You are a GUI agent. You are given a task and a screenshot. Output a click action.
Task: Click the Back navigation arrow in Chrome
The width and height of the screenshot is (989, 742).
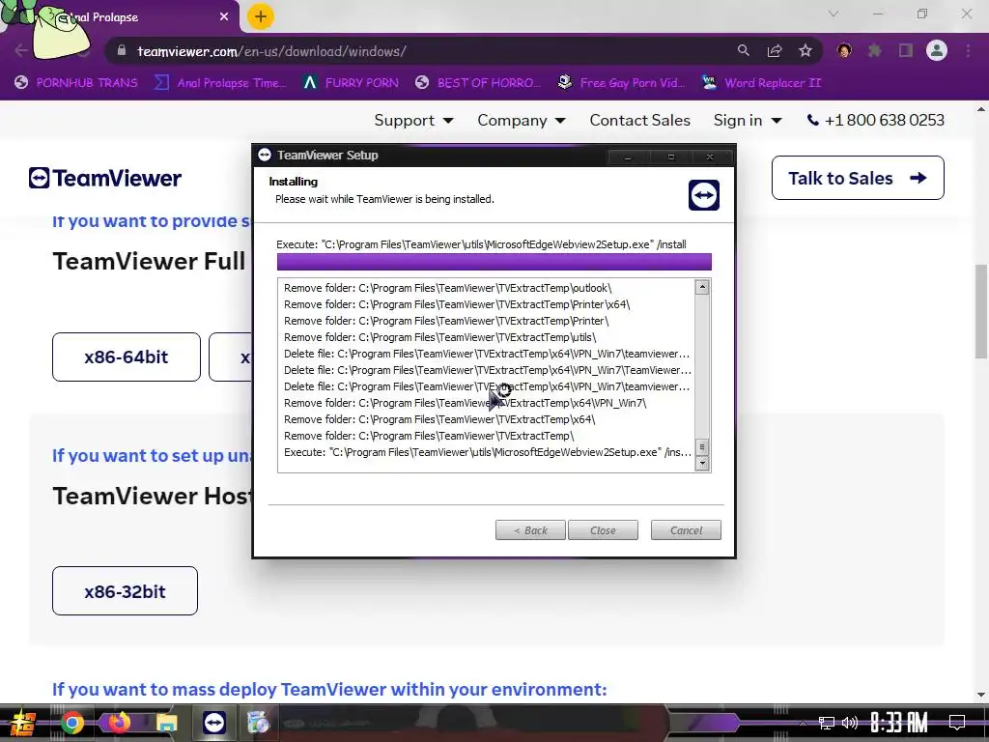click(20, 50)
